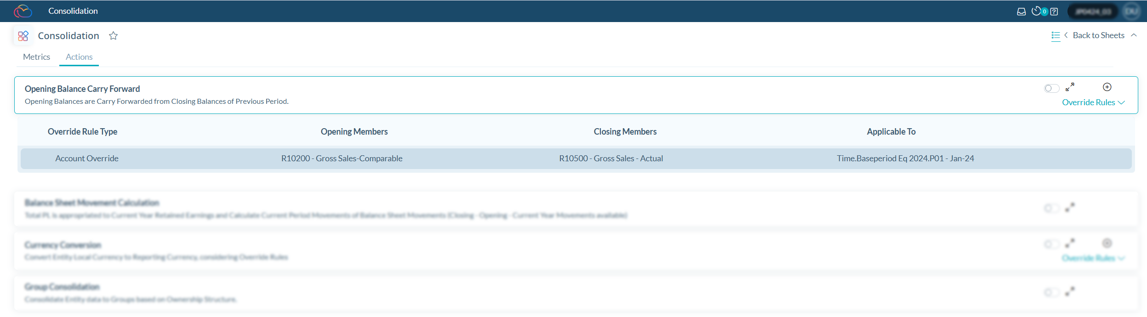Expand Opening Balance Carry Forward card fullscreen
Screen dimensions: 1147x317
click(1070, 87)
